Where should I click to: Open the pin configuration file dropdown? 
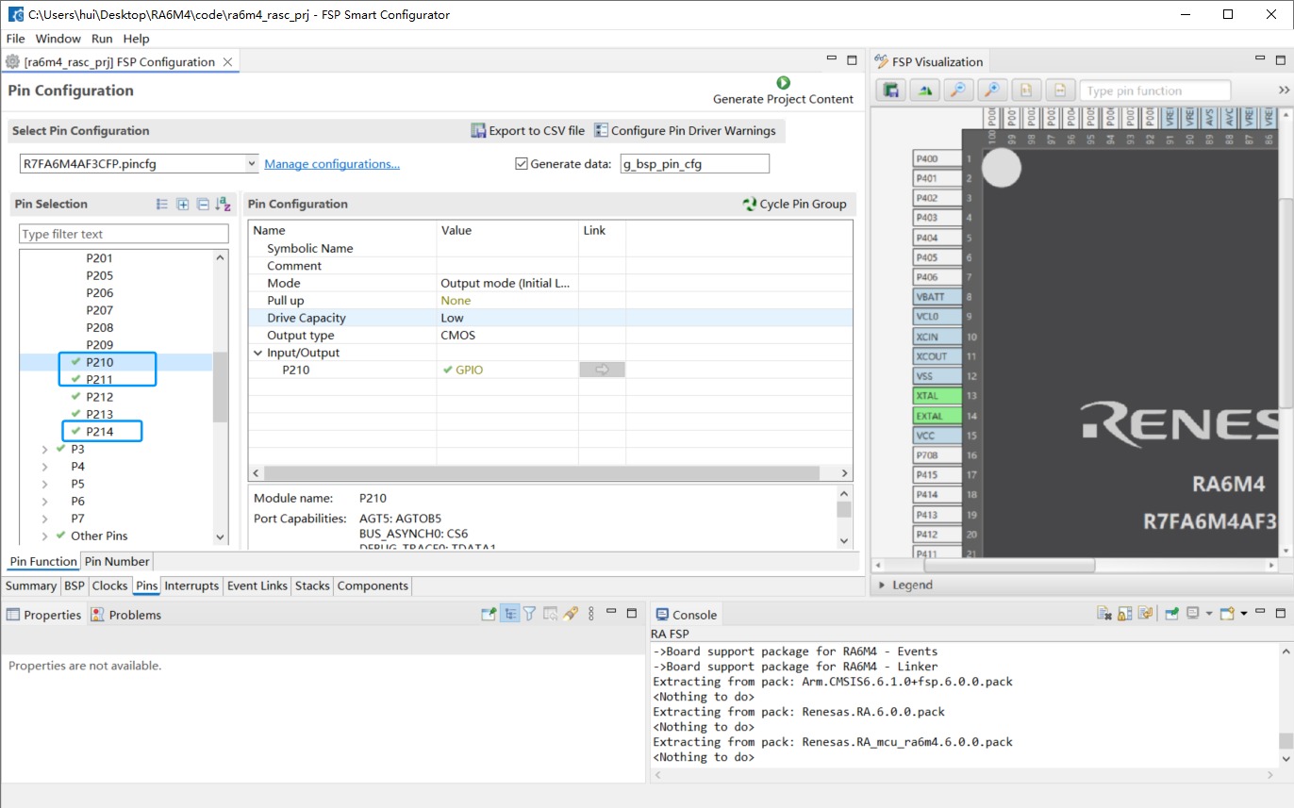click(x=251, y=164)
